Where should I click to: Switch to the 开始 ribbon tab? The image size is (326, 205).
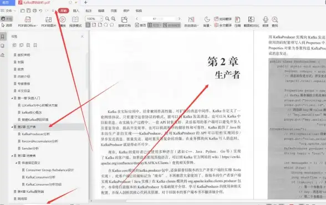(x=64, y=11)
